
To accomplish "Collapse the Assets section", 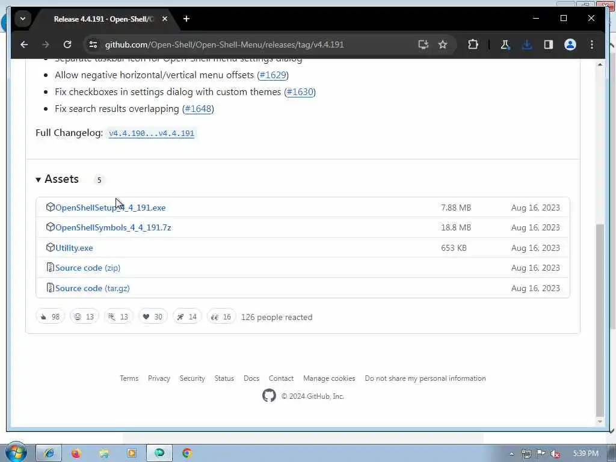I will pyautogui.click(x=57, y=179).
